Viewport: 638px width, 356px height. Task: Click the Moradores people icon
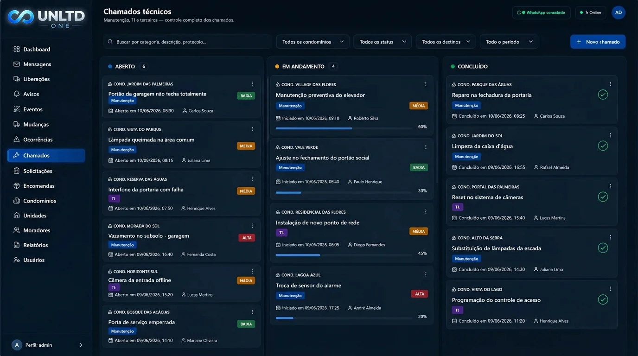(17, 230)
